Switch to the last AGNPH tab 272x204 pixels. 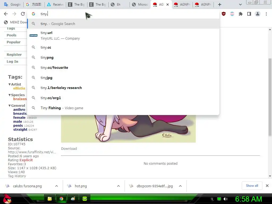click(x=203, y=5)
